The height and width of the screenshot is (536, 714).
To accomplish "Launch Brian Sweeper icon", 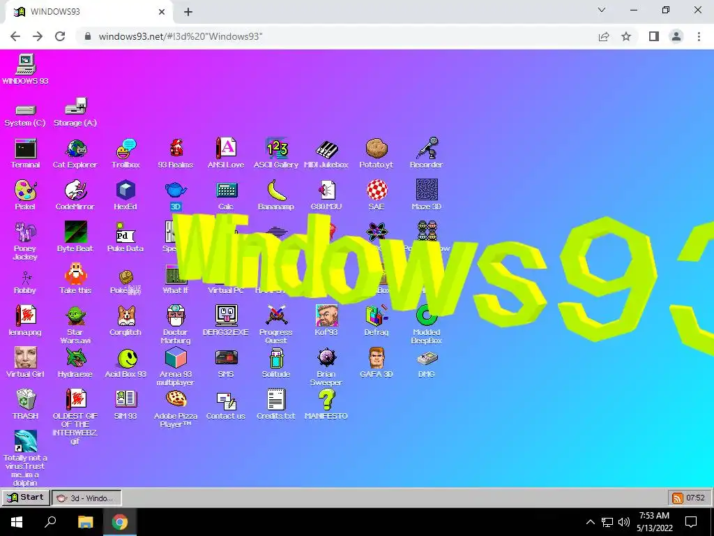I will click(x=326, y=357).
